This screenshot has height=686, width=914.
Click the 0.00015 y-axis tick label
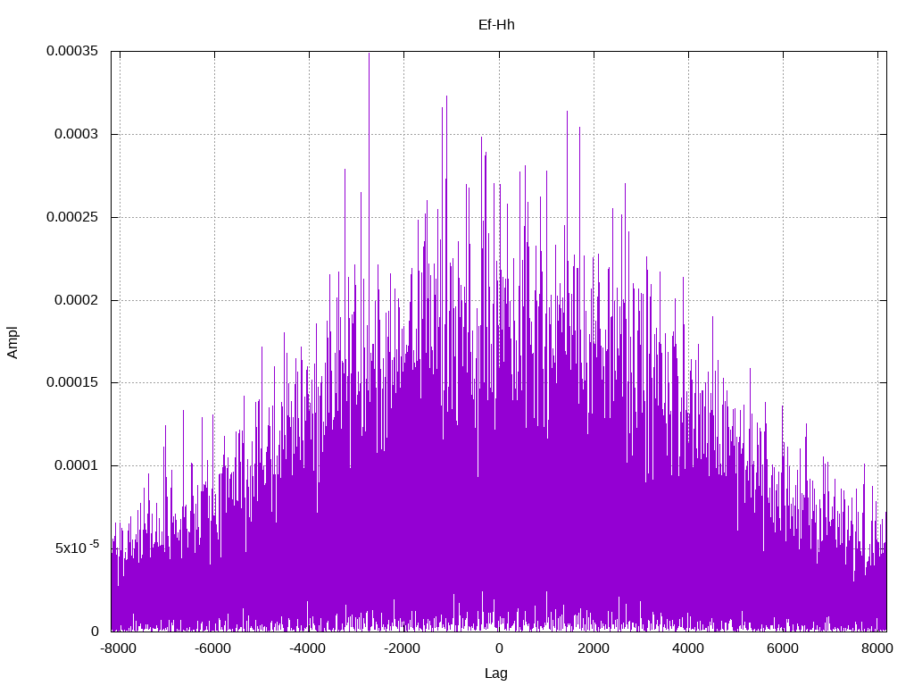72,382
